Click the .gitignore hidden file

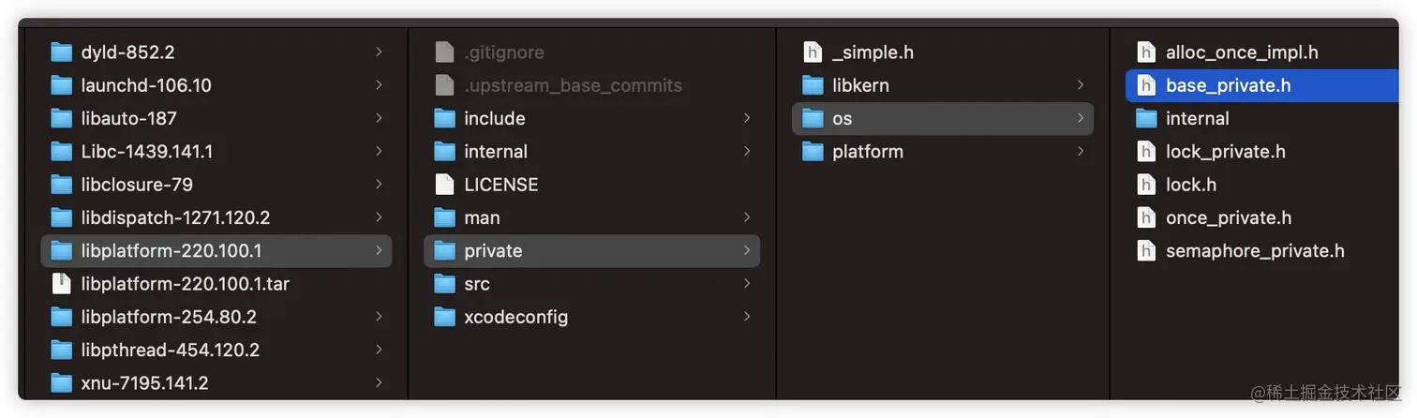503,52
